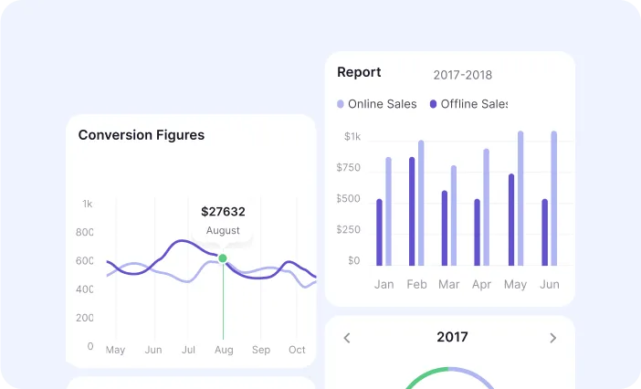Select May offline sales dark bar
This screenshot has width=641, height=389.
(511, 220)
